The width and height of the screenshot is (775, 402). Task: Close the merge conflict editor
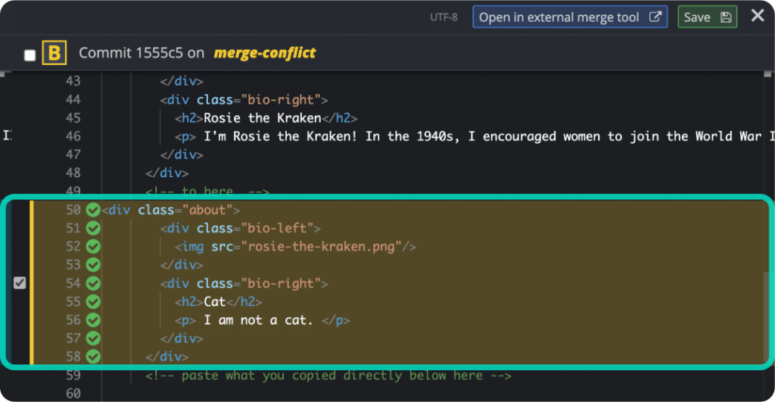758,16
